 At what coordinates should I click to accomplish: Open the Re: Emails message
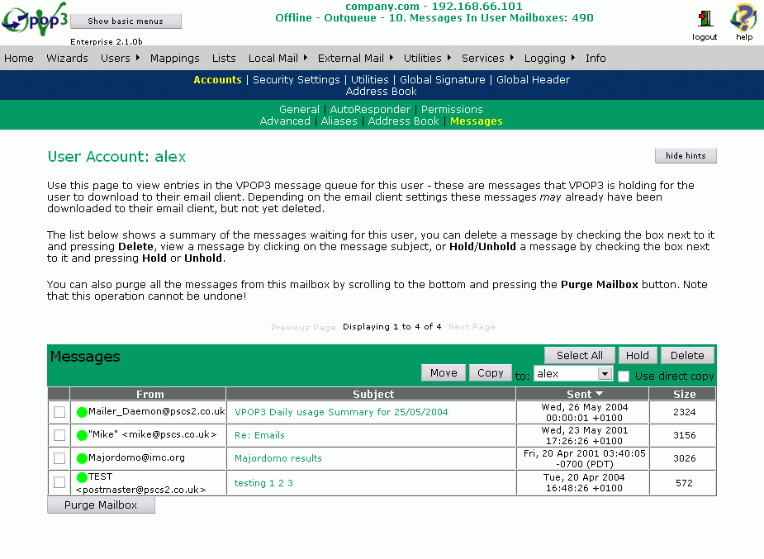tap(259, 435)
